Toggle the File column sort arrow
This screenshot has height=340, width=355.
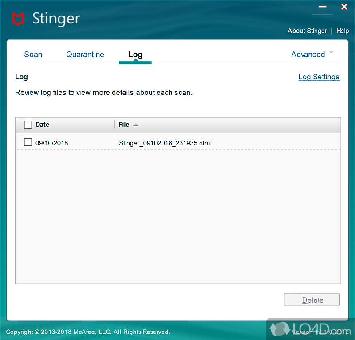tap(136, 125)
